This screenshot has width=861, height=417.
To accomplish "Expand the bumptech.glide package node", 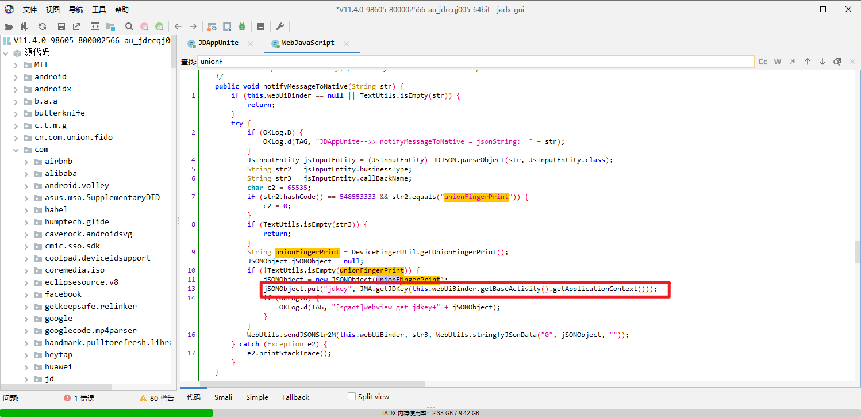I will coord(26,221).
